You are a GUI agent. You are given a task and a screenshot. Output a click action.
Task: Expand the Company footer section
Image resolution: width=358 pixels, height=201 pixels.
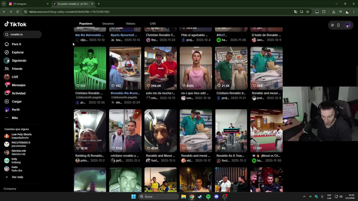click(x=10, y=189)
